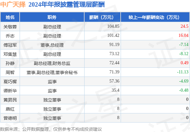Click the salary value 101.42
Screen dimensions: 190x132
[113, 35]
